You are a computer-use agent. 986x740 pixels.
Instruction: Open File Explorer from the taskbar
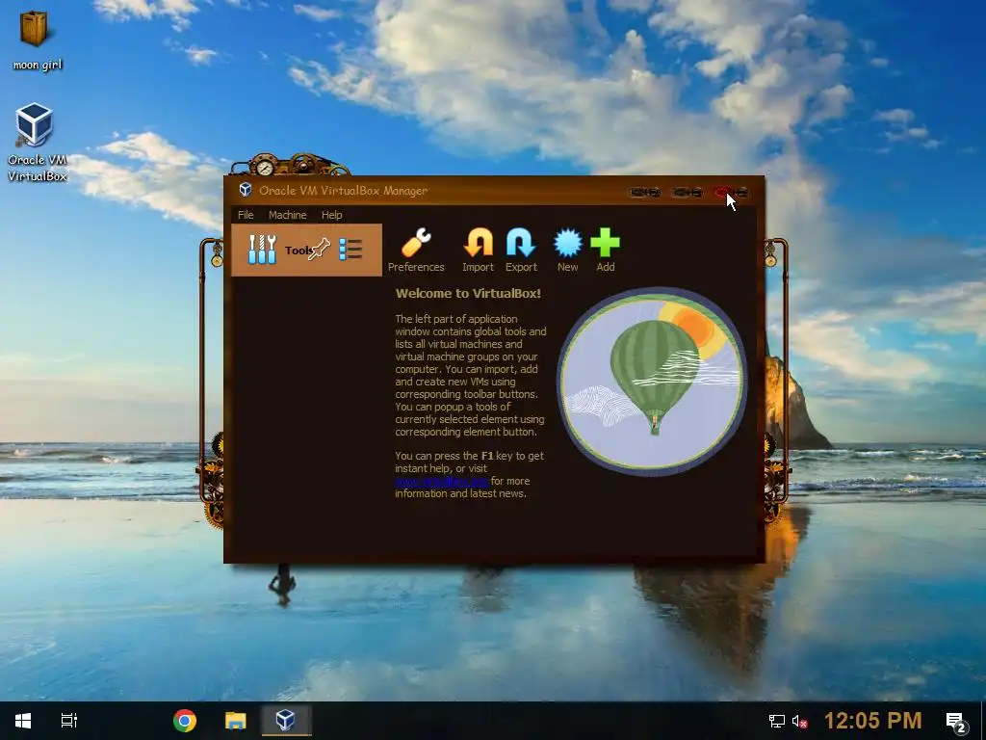236,721
